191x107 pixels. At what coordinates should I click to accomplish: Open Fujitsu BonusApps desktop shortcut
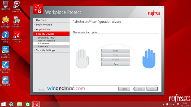click(6, 22)
